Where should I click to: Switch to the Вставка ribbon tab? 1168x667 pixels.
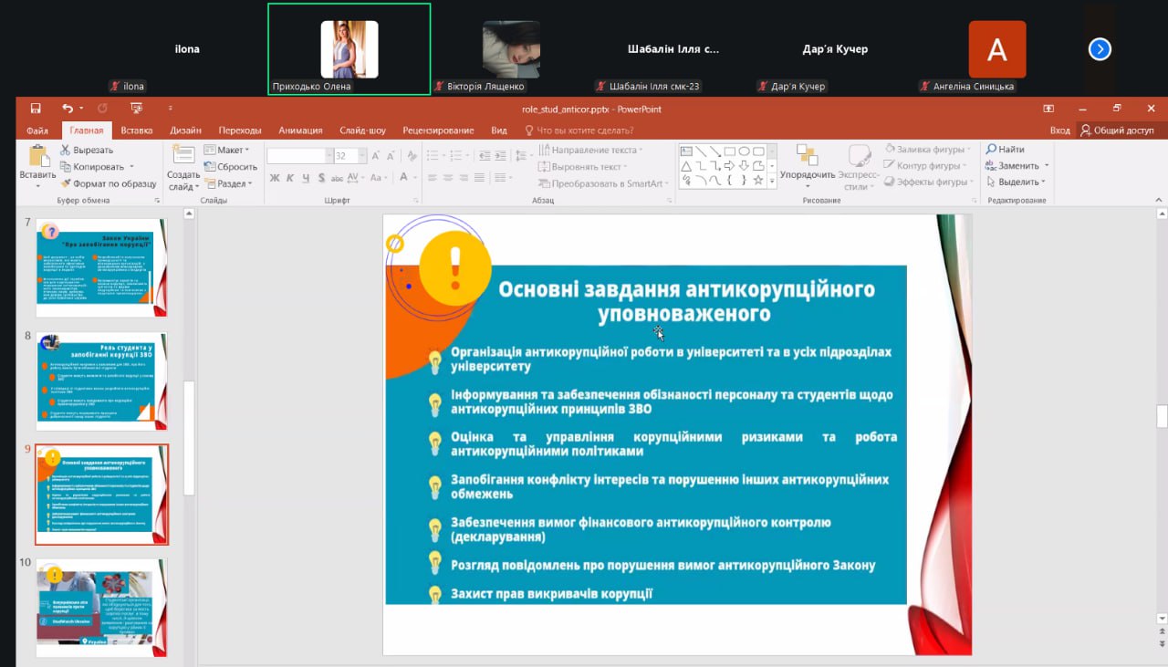coord(136,130)
